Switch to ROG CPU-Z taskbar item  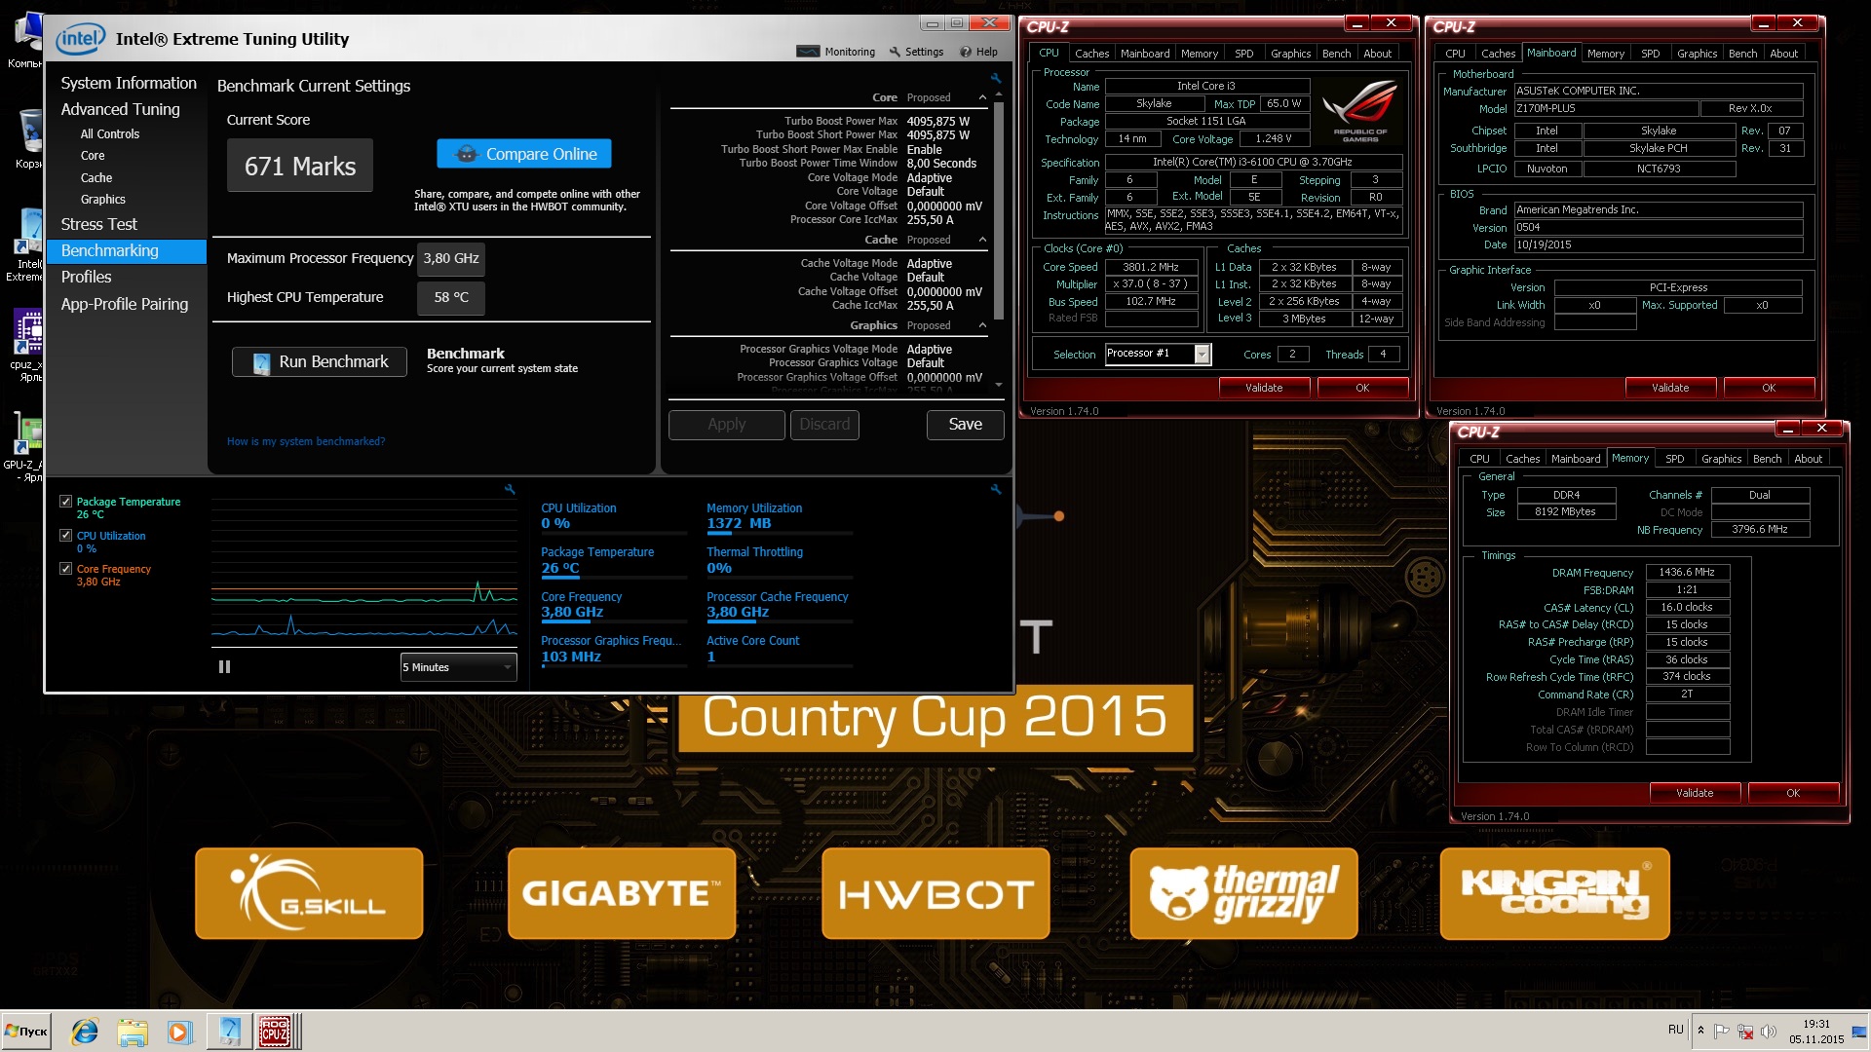click(275, 1032)
